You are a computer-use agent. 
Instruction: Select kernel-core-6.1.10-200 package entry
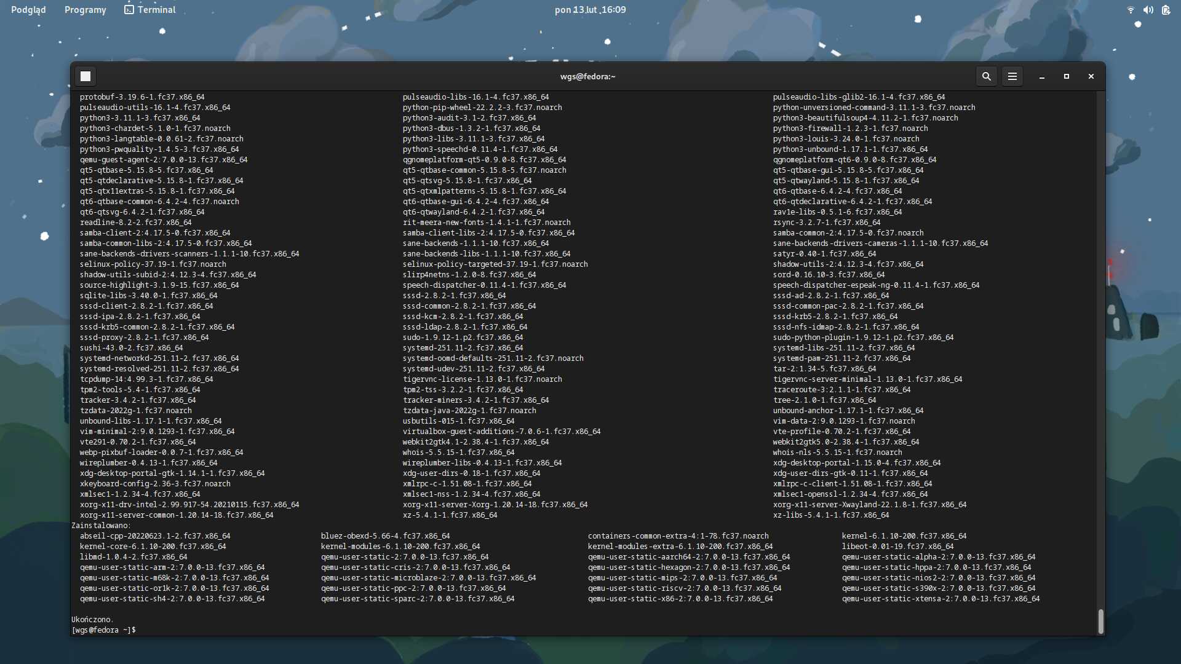coord(153,547)
